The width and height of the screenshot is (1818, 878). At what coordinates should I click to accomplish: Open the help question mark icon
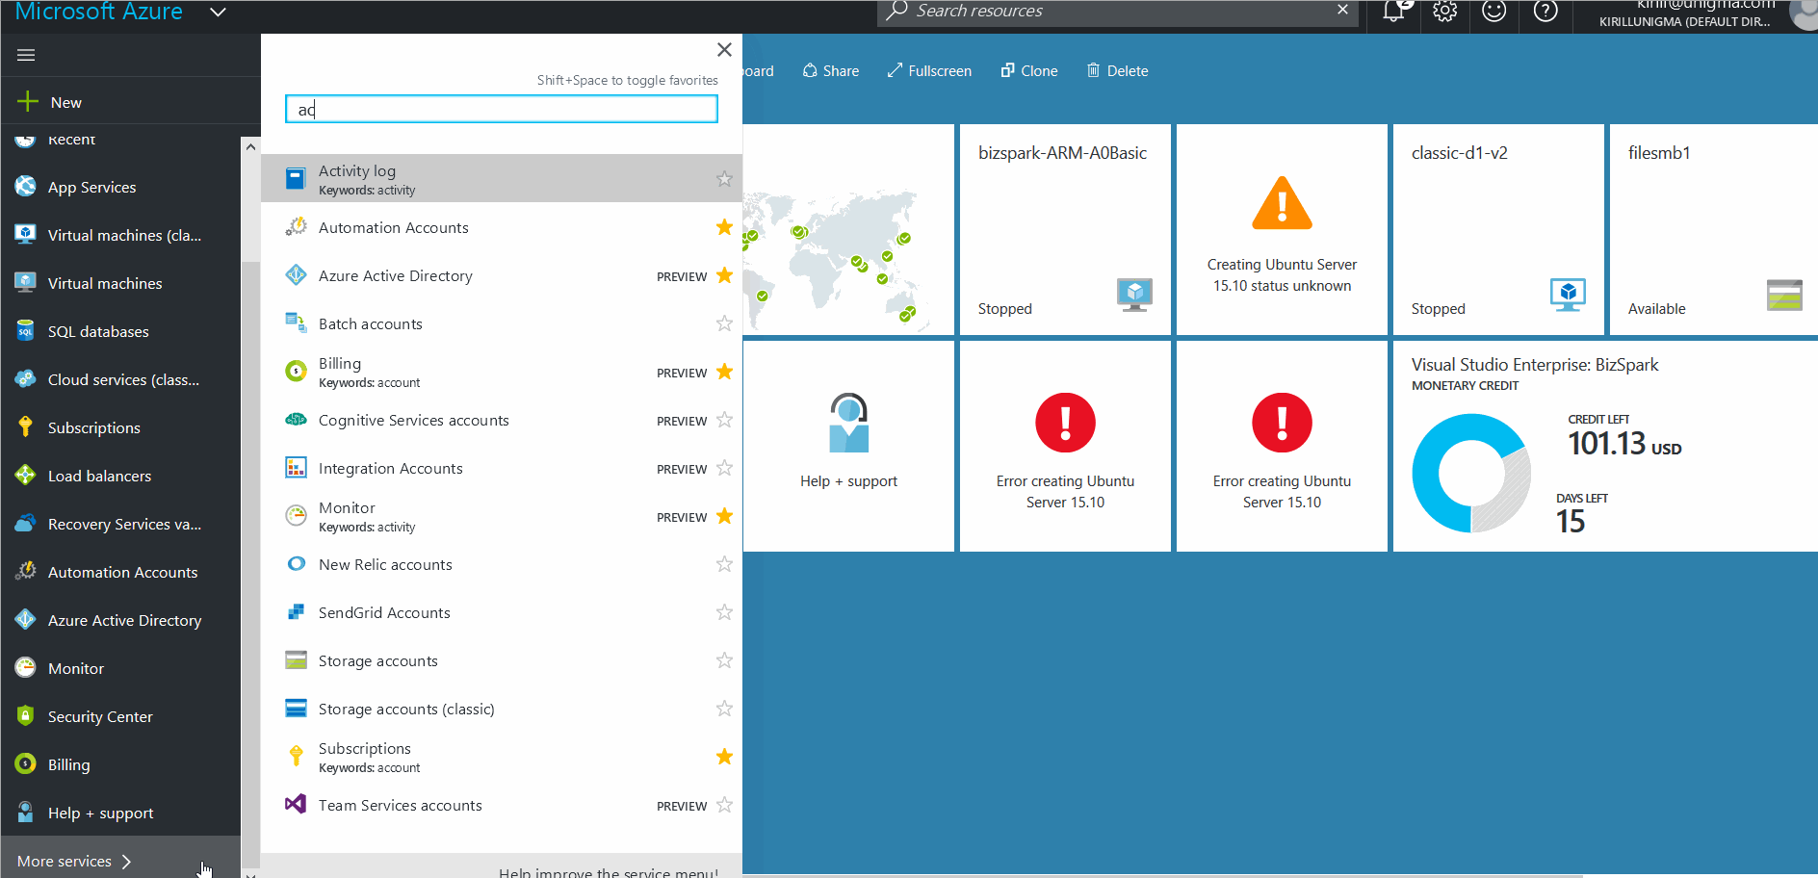(1545, 12)
